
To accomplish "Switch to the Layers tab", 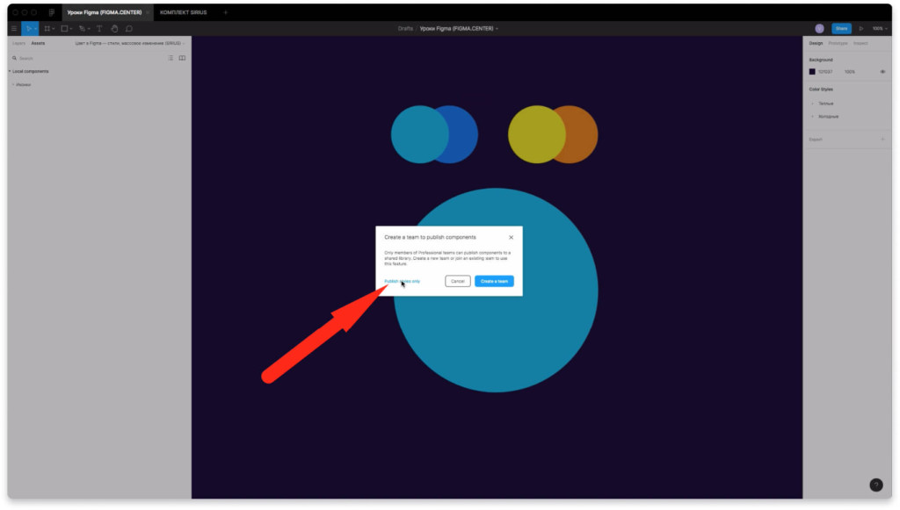I will point(18,43).
